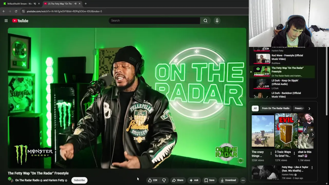Open options menu for "The crazy things" Short
The image size is (329, 185).
pyautogui.click(x=271, y=153)
